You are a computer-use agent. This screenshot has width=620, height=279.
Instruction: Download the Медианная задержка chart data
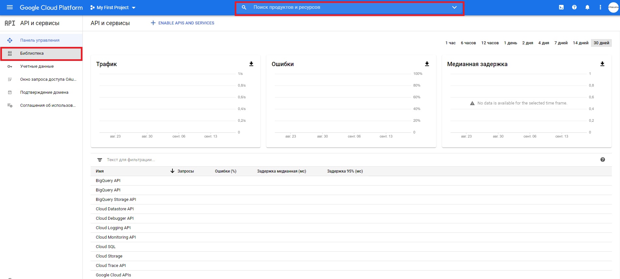coord(602,64)
